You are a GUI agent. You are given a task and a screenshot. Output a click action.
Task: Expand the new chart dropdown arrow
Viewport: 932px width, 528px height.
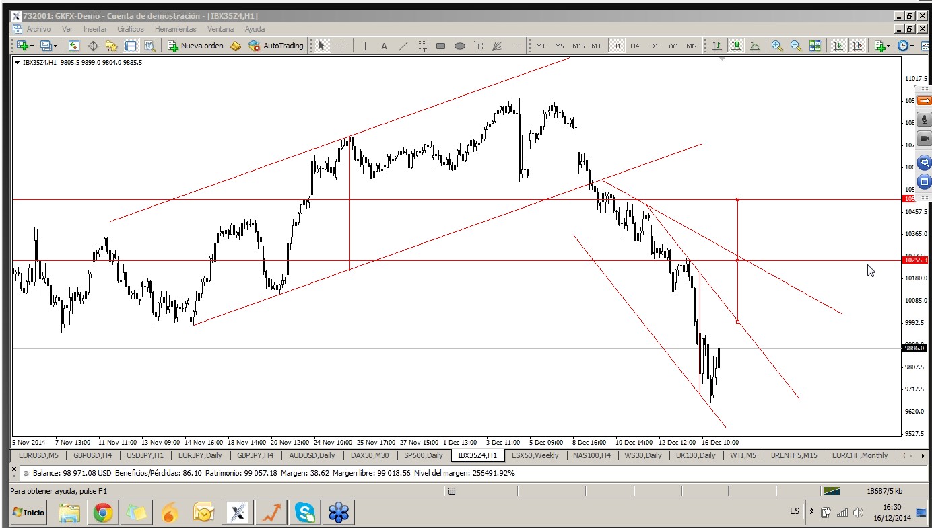point(32,46)
